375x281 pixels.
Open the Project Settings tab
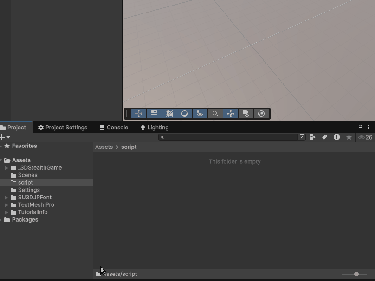click(x=63, y=128)
